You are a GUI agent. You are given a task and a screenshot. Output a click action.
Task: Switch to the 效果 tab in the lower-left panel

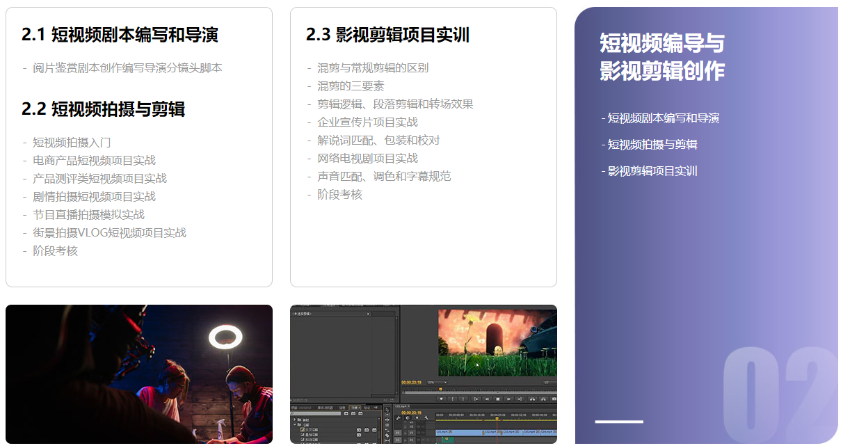point(355,408)
